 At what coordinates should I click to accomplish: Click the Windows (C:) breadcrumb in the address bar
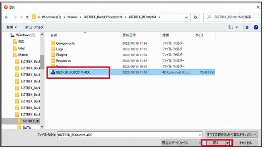tap(51, 17)
